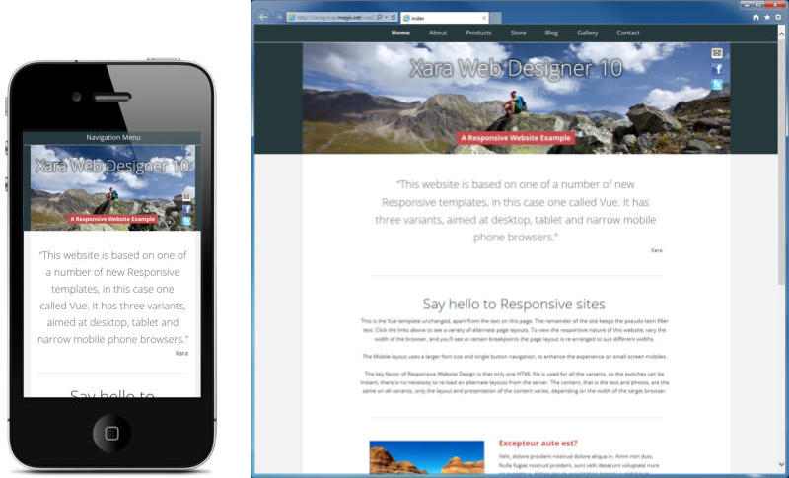789x478 pixels.
Task: Click the red 'A Responsive Website Example' button
Action: (516, 138)
